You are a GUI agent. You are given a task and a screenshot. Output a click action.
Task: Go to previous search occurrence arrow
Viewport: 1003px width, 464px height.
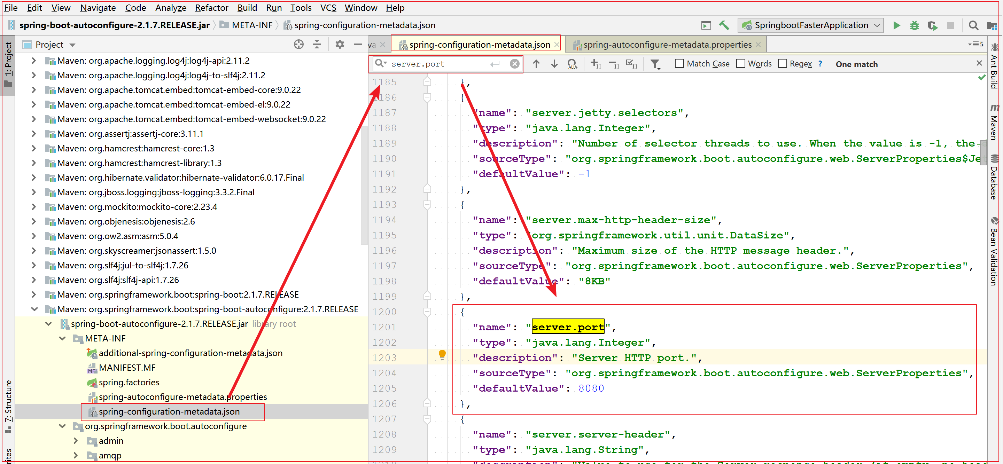536,64
